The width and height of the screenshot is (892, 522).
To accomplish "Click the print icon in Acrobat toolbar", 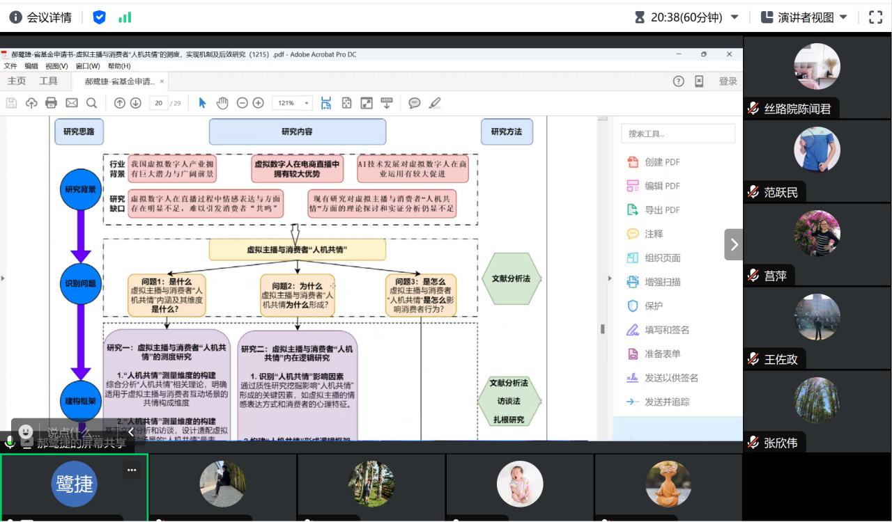I will pos(51,103).
